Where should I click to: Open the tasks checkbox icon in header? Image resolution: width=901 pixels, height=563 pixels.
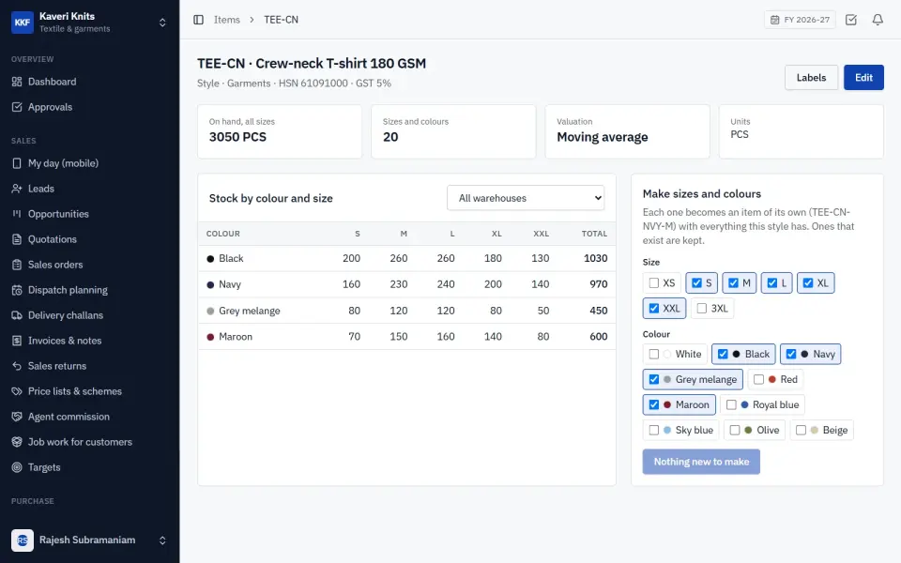click(851, 20)
